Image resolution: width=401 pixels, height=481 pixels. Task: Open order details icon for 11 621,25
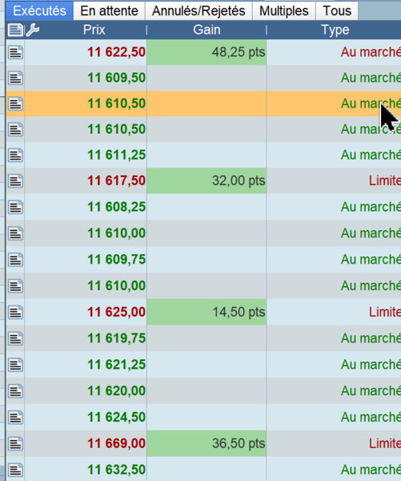pos(15,365)
